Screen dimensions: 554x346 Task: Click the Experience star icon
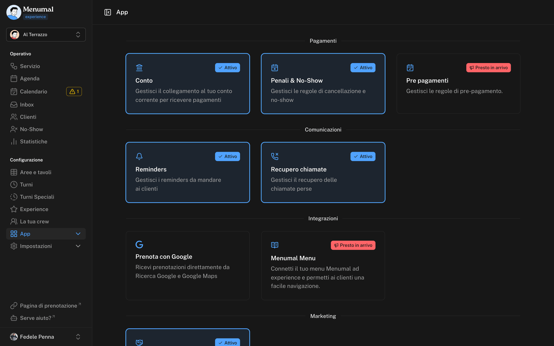click(14, 209)
